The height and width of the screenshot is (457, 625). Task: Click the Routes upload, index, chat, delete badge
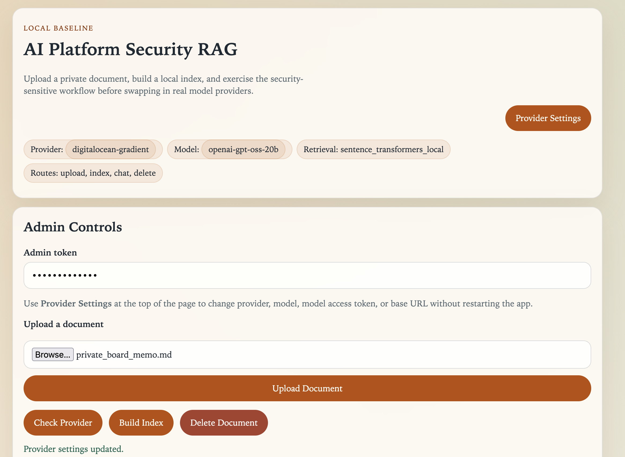click(x=93, y=173)
